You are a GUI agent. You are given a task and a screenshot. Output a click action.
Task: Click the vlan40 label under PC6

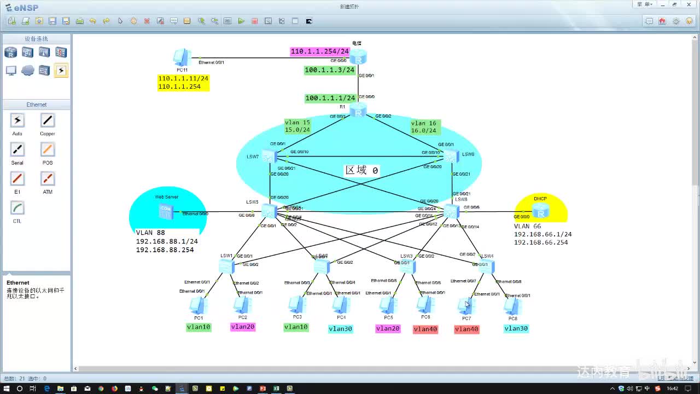click(x=425, y=329)
